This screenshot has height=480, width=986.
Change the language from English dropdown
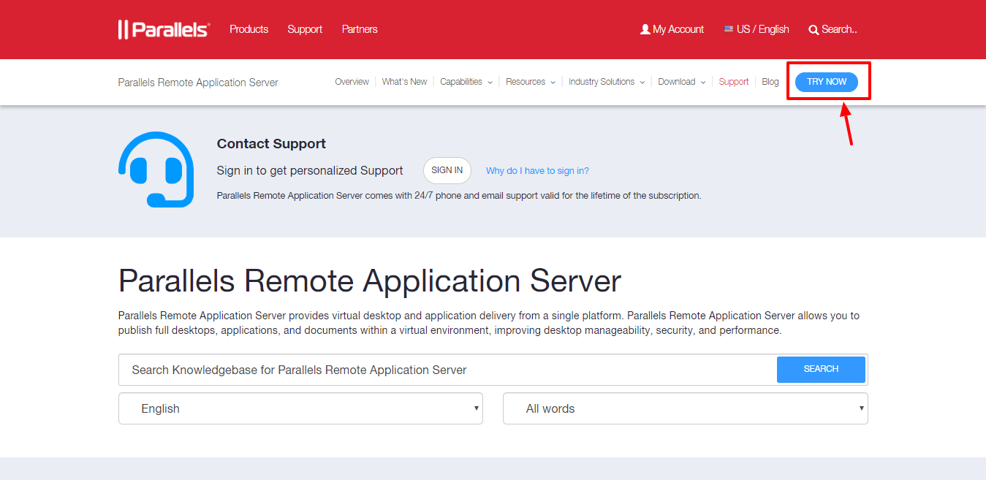[x=300, y=408]
